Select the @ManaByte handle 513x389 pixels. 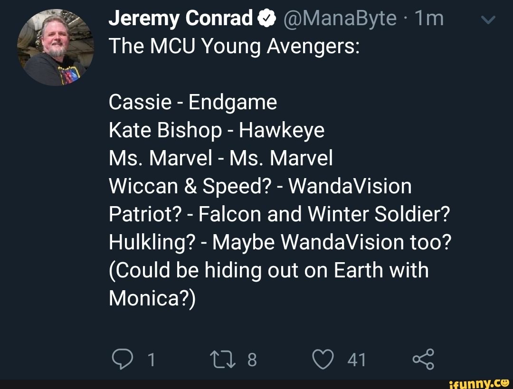[340, 18]
